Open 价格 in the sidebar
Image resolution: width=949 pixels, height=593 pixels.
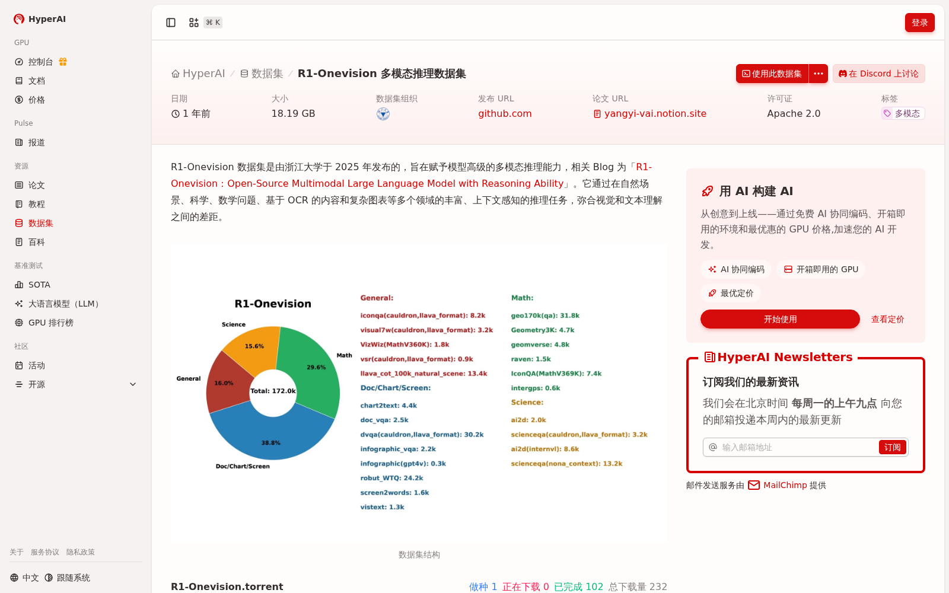point(30,100)
